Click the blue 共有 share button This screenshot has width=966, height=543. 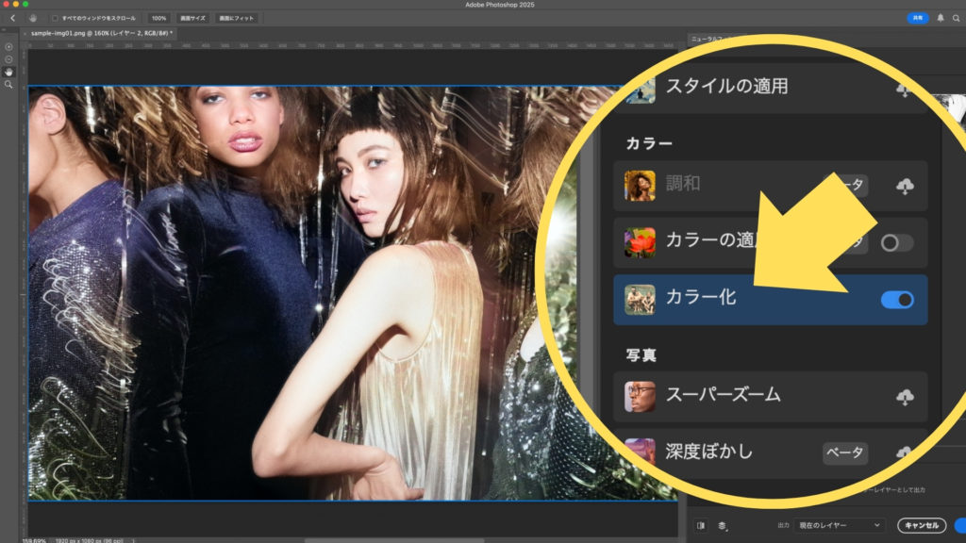tap(917, 18)
